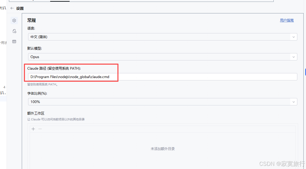Click the Claude 路径 input field
Image resolution: width=306 pixels, height=169 pixels.
163,77
